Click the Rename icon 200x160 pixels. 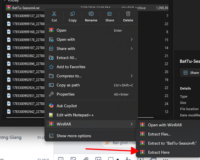pos(91,14)
